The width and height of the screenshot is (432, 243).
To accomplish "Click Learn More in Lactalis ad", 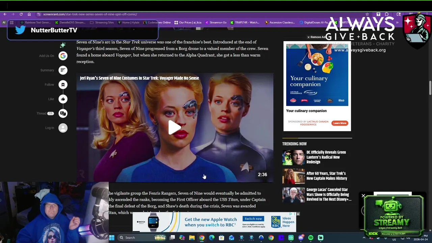I will (340, 123).
